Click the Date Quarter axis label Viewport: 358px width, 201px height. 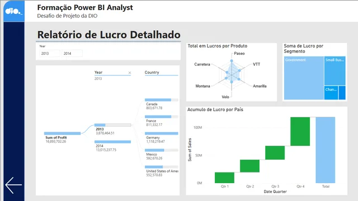pos(275,192)
